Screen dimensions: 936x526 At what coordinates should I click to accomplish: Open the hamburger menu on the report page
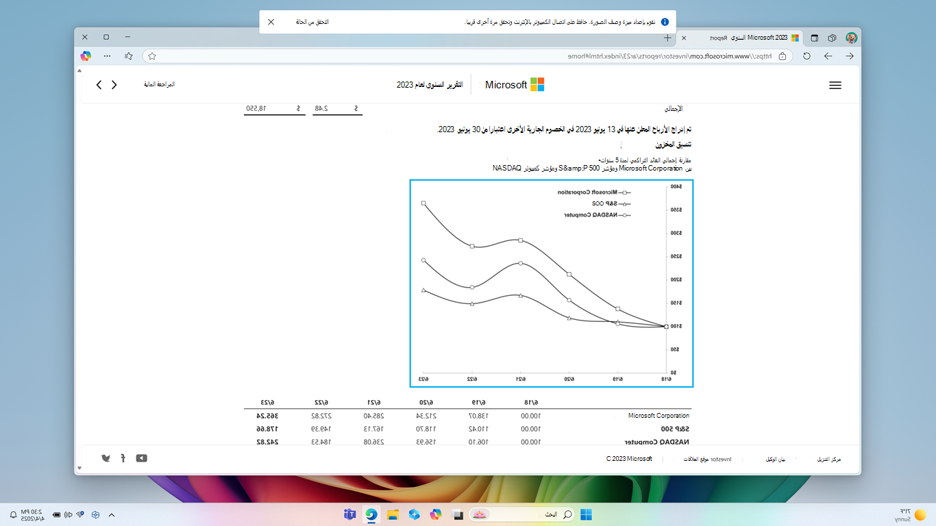point(835,86)
